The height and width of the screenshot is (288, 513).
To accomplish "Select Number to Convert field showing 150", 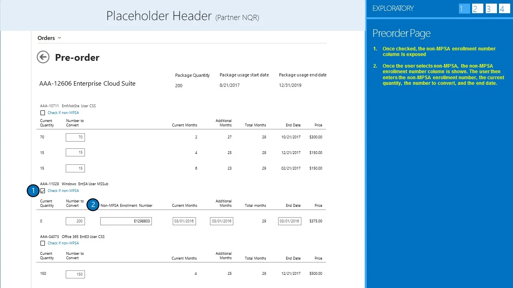I will pos(75,274).
